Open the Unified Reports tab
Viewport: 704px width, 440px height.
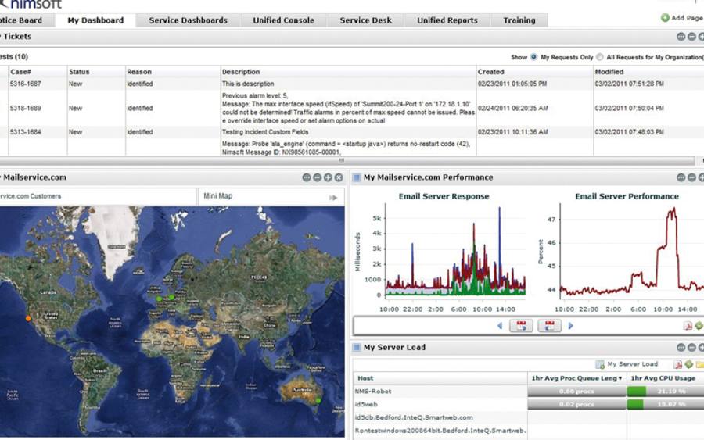coord(447,20)
